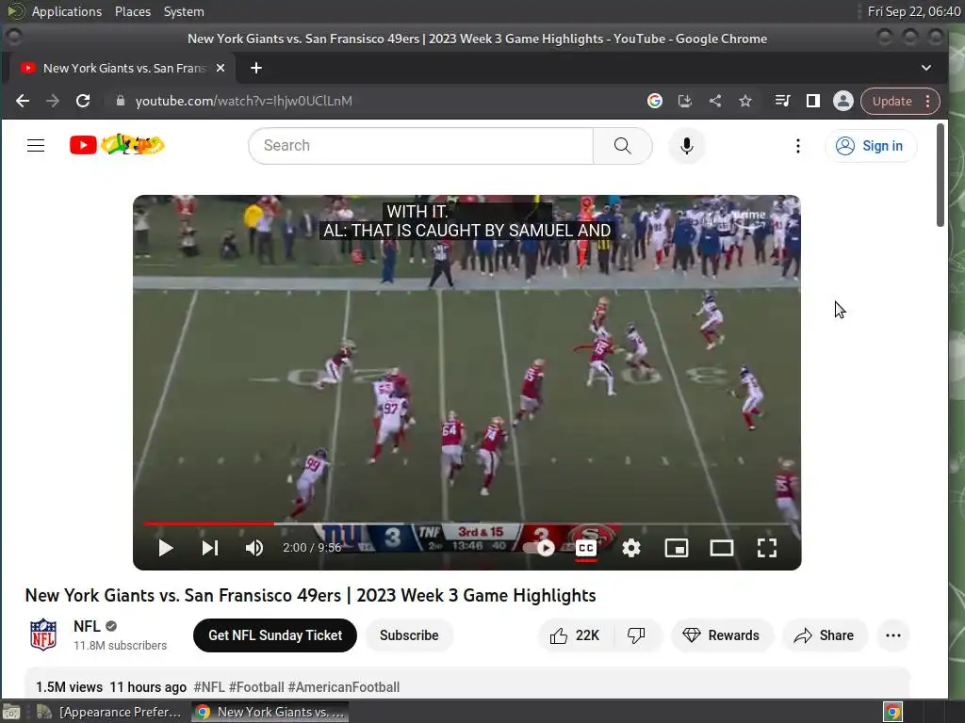Click the clock Fri Sep 22

tap(914, 11)
